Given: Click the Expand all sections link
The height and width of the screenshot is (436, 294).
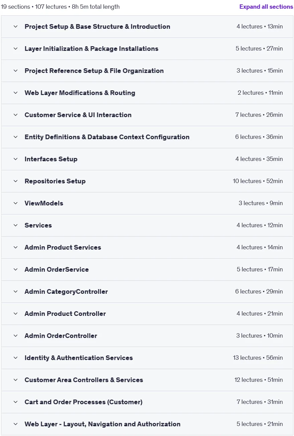Looking at the screenshot, I should 266,7.
